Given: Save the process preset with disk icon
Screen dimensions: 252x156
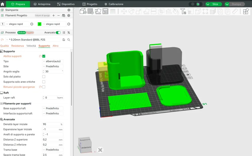Looking at the screenshot, I should click(x=64, y=40).
